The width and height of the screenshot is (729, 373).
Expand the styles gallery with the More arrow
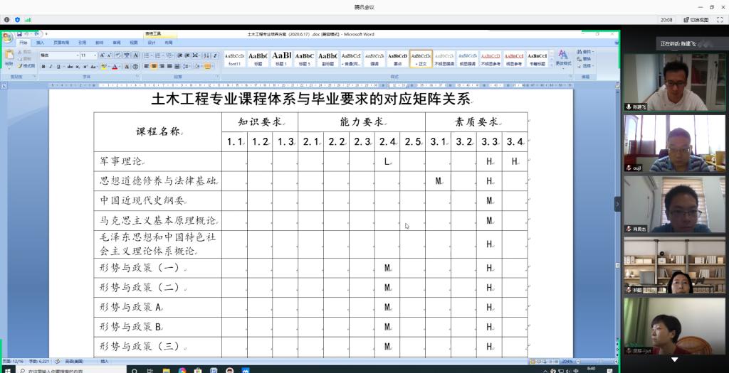point(552,65)
